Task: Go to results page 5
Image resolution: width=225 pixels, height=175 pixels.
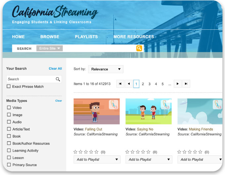Action: (162, 84)
